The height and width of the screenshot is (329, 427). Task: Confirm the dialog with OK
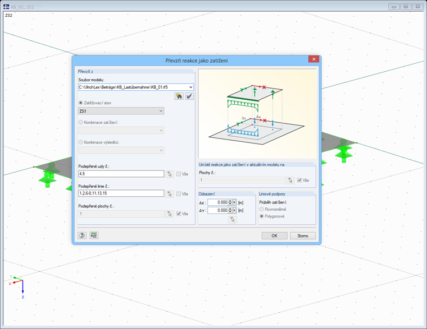click(275, 236)
